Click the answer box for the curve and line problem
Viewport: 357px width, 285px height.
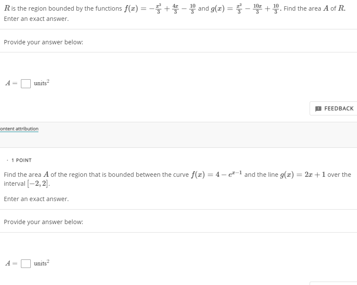coord(26,263)
